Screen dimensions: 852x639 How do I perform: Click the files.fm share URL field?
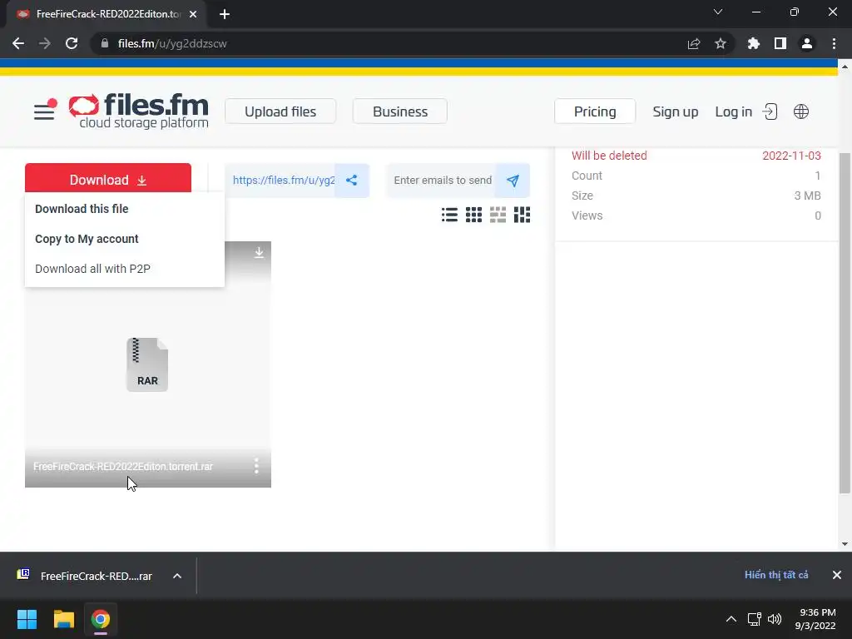click(284, 181)
